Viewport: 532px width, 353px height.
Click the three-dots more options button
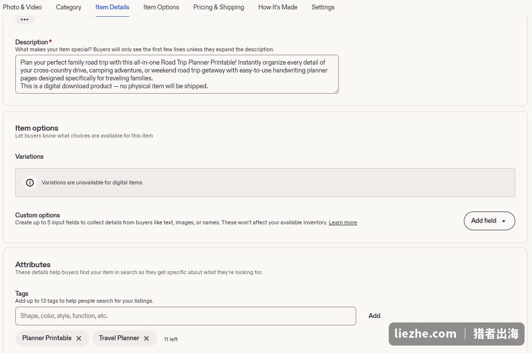point(24,20)
